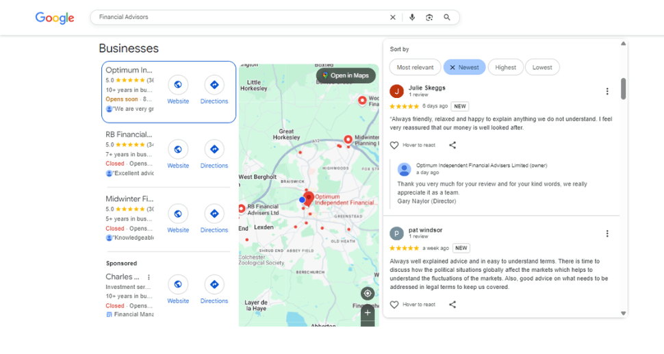Click the RB Financial Advisers map pin
This screenshot has height=354, width=664.
[242, 208]
